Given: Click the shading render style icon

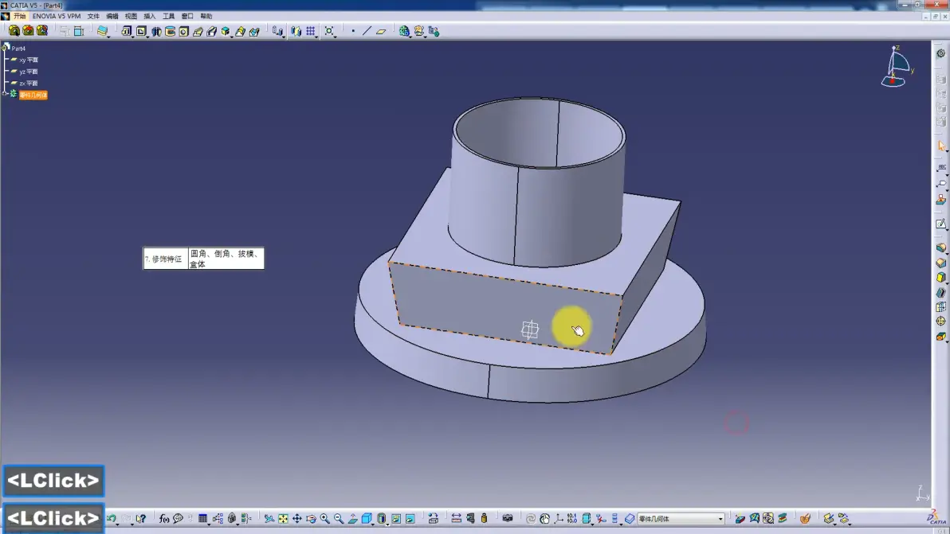Looking at the screenshot, I should pyautogui.click(x=381, y=518).
